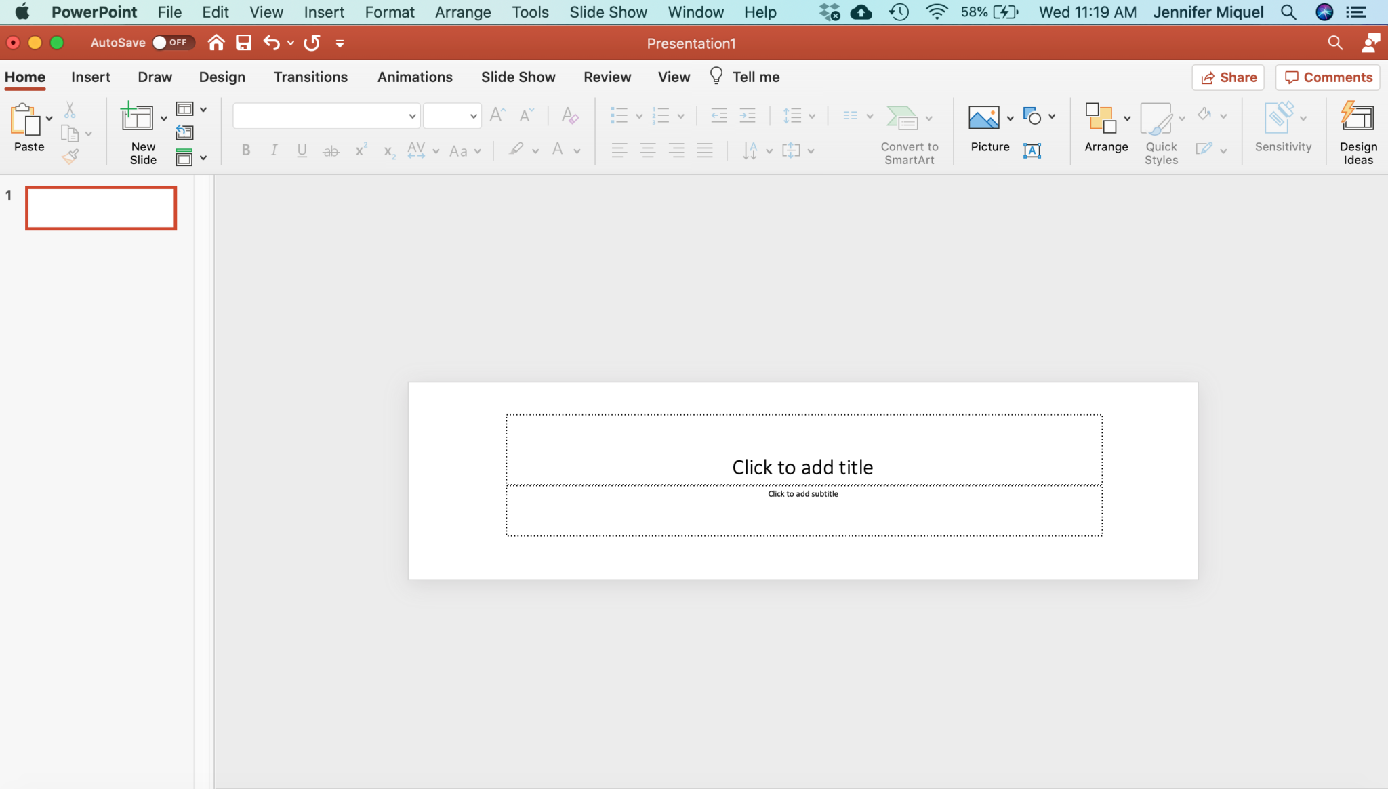Click the Design Ideas icon
Screen dimensions: 1388x789
point(1358,129)
